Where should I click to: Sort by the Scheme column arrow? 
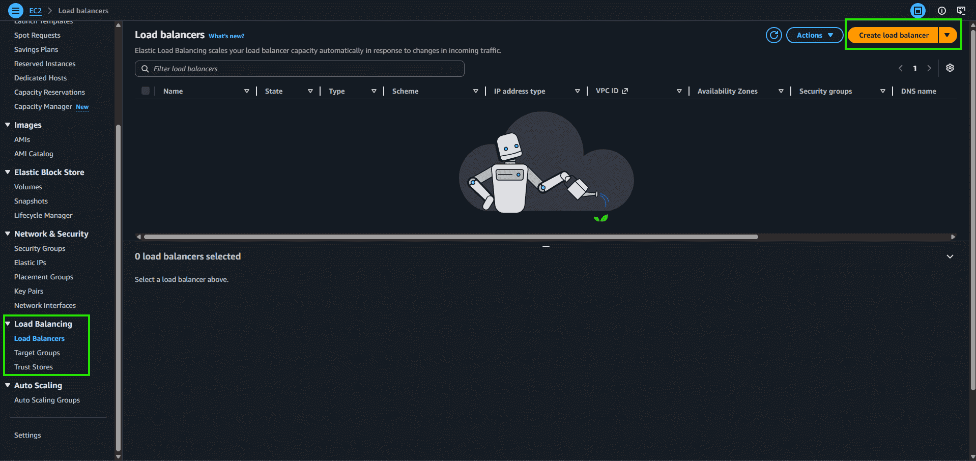(476, 91)
